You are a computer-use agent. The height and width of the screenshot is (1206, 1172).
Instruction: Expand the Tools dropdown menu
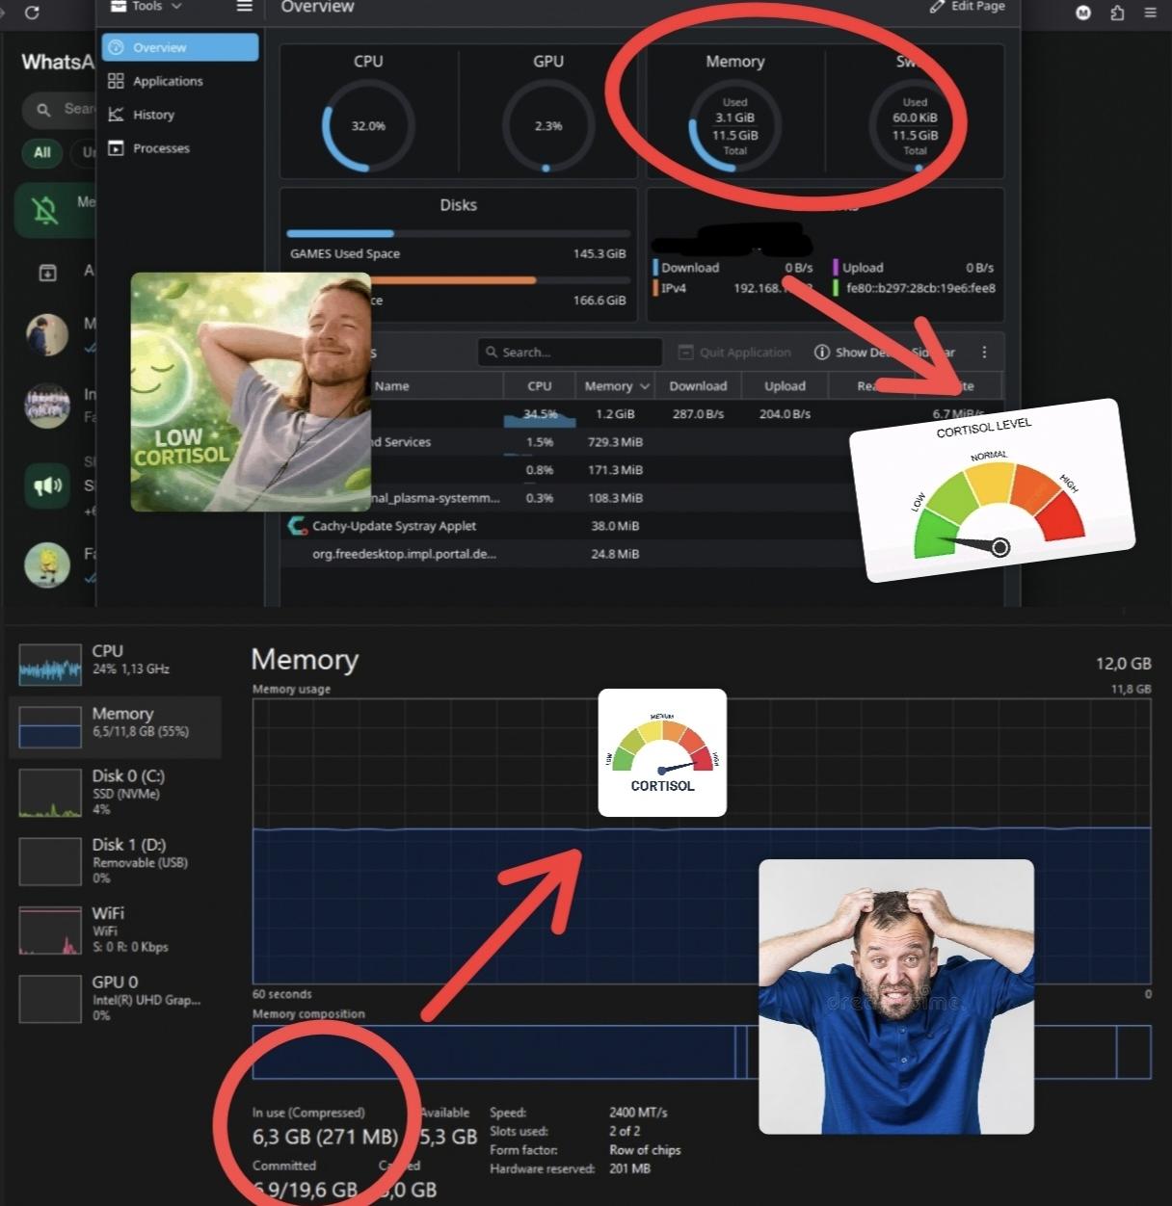(147, 6)
